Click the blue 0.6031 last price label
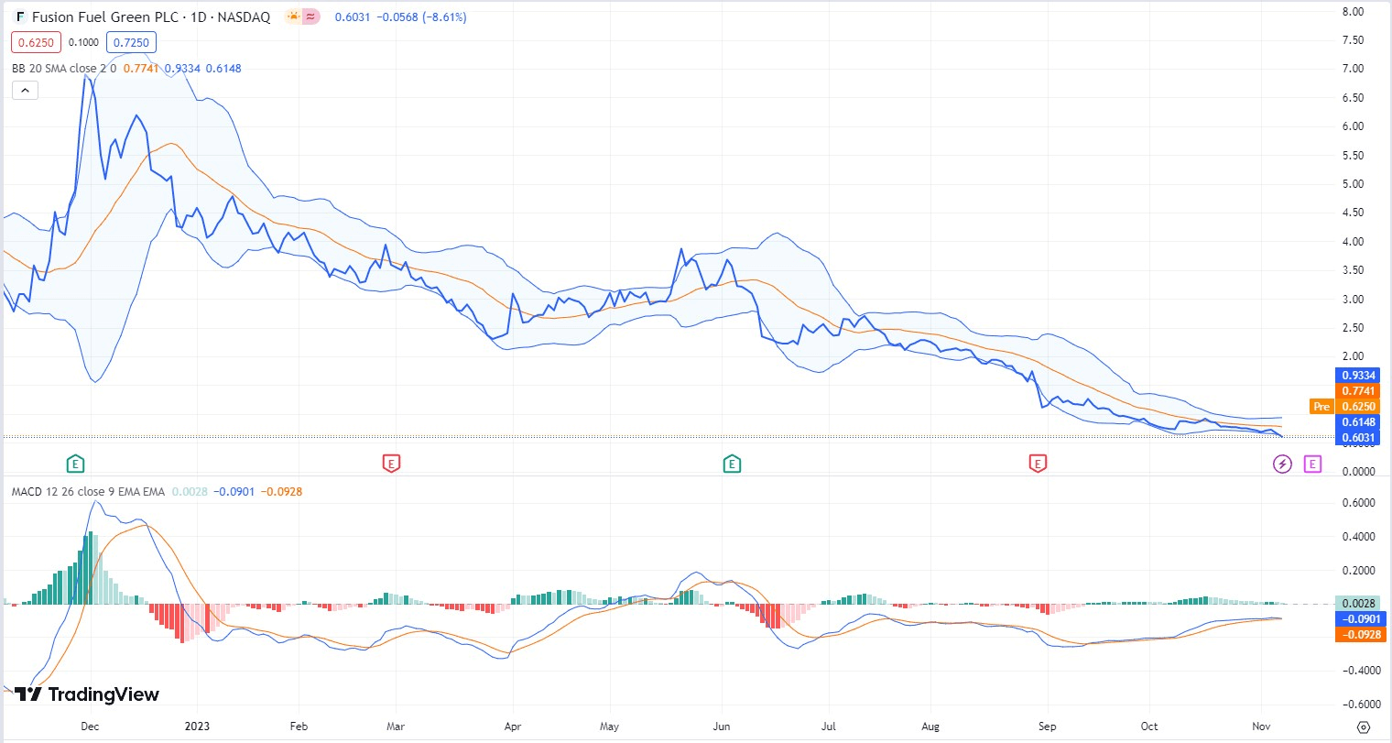This screenshot has height=743, width=1392. tap(1358, 438)
